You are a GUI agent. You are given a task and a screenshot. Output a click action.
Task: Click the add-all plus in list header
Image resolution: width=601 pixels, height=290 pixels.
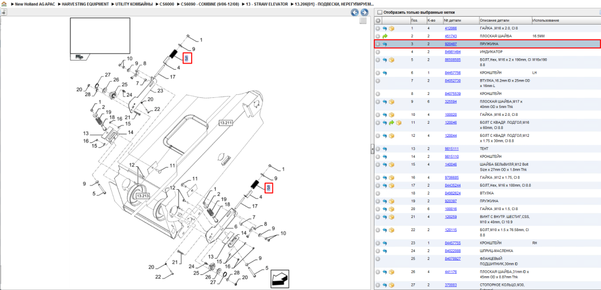click(x=378, y=20)
